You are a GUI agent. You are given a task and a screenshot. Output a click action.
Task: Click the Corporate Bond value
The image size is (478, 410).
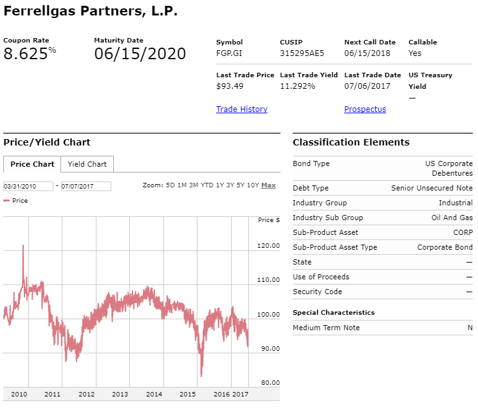click(x=445, y=247)
